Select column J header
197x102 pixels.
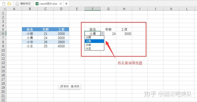tap(155, 9)
